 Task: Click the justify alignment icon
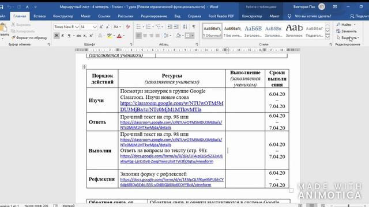(157, 36)
